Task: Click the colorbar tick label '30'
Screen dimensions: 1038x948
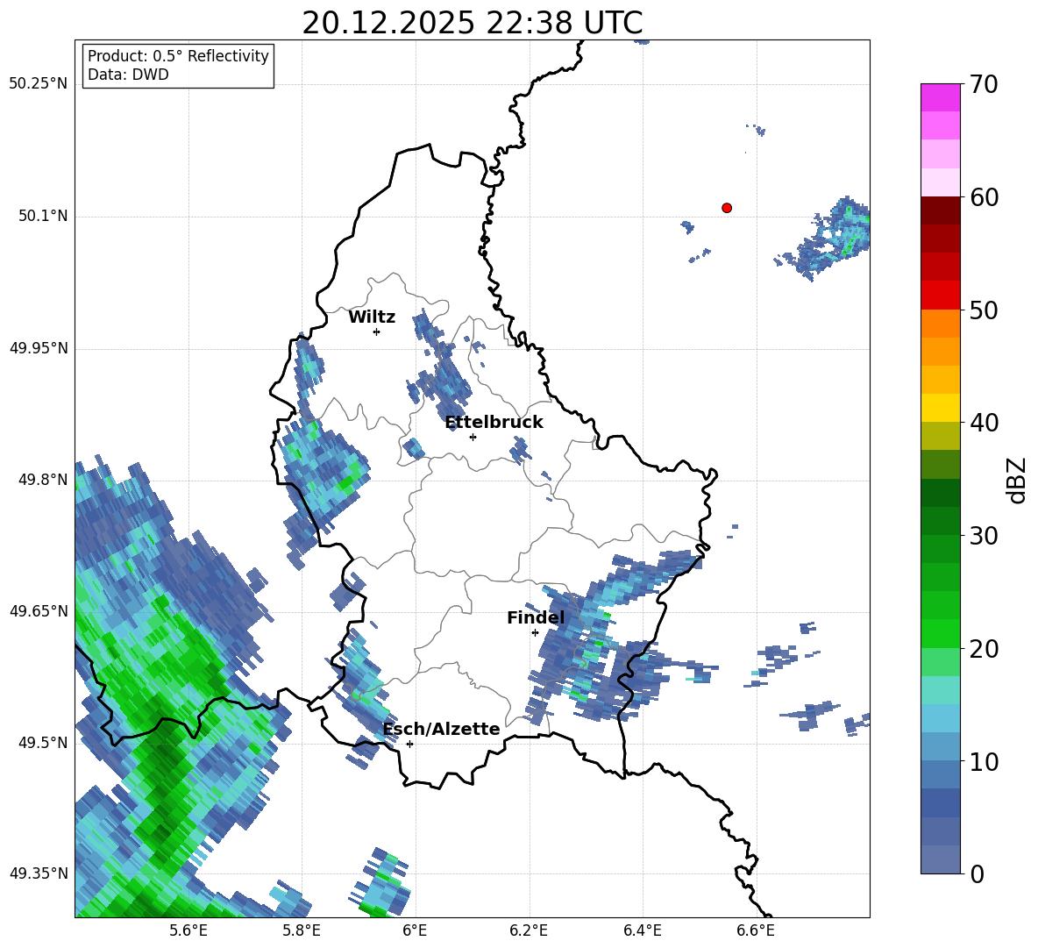Action: pyautogui.click(x=985, y=536)
